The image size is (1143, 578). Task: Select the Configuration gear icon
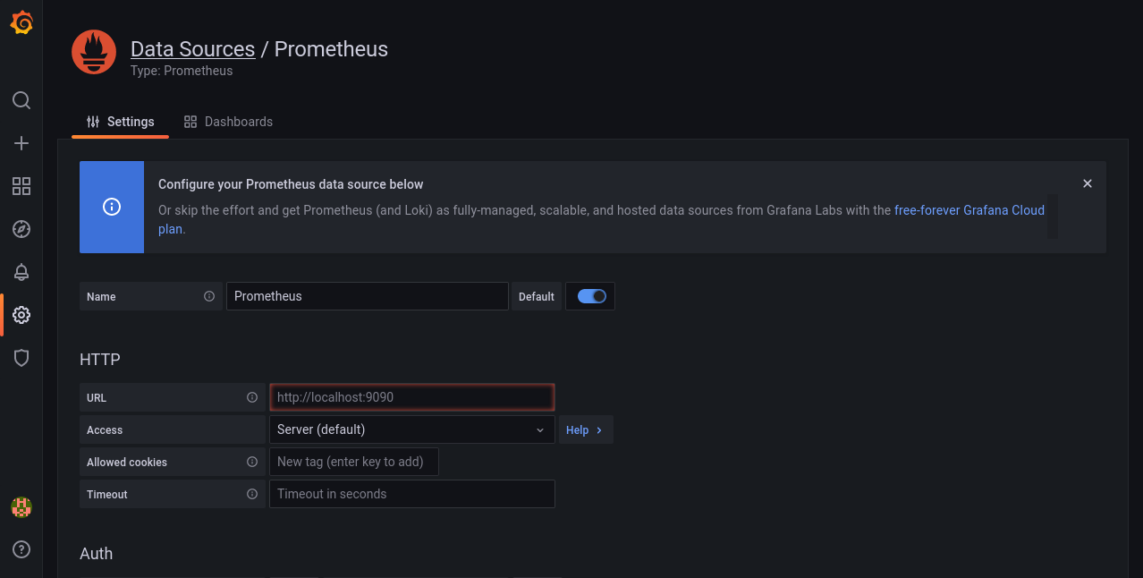(21, 315)
